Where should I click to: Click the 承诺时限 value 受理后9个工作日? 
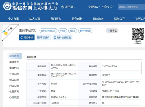click(x=59, y=97)
